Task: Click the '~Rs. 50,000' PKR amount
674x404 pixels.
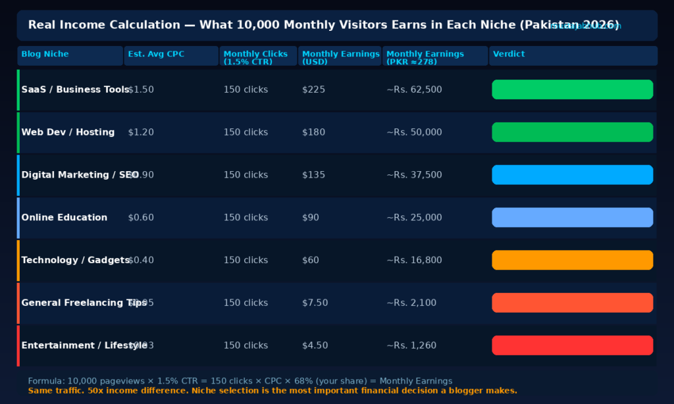Action: pyautogui.click(x=415, y=132)
